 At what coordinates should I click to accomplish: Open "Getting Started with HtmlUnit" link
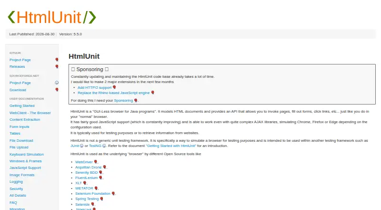171,146
